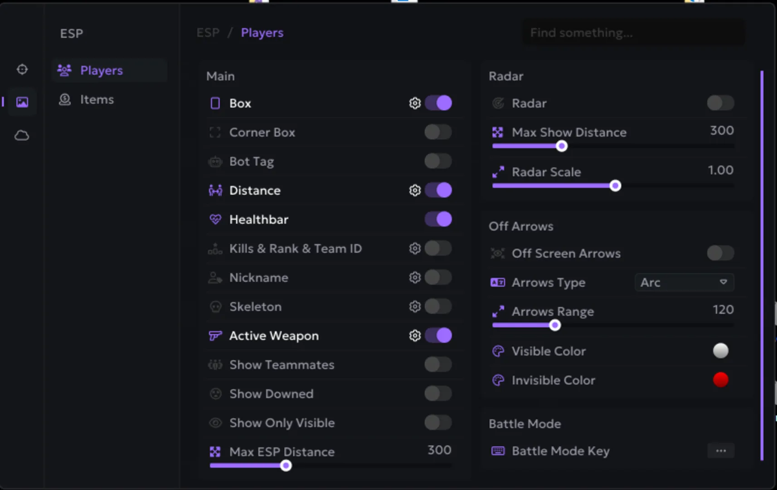Image resolution: width=777 pixels, height=490 pixels.
Task: Disable the Healthbar toggle
Action: tap(438, 220)
